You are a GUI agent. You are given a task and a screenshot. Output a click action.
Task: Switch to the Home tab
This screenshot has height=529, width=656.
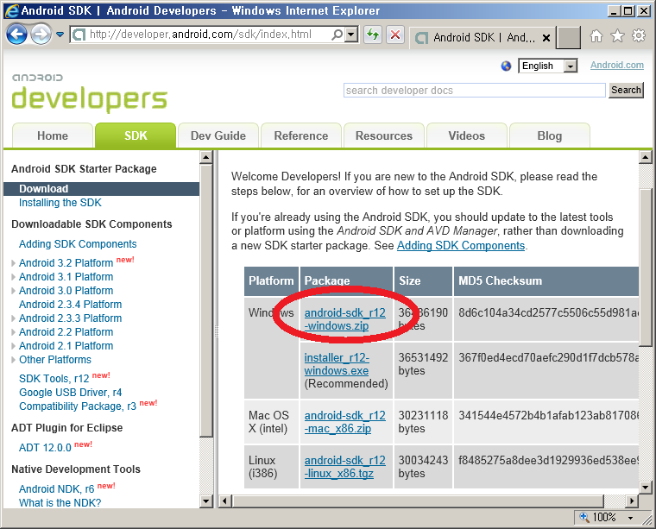(53, 135)
